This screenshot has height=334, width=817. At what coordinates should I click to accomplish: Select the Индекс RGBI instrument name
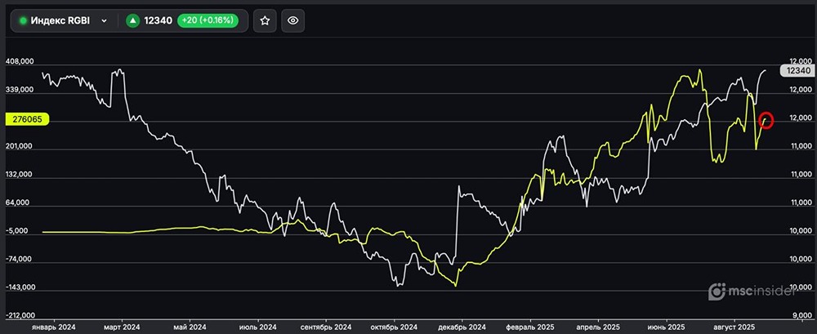click(x=62, y=21)
